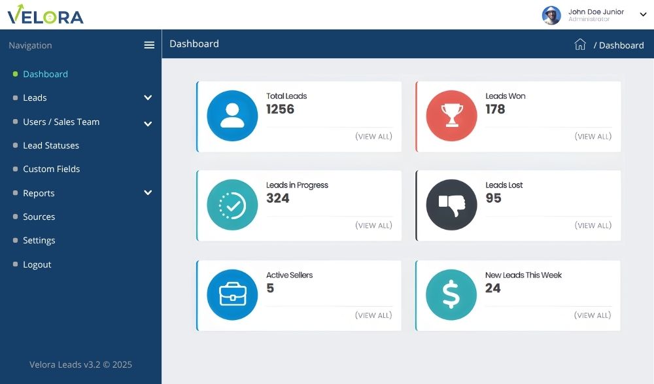Viewport: 654px width, 384px height.
Task: Expand the Users / Sales Team chevron
Action: [x=148, y=124]
